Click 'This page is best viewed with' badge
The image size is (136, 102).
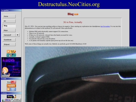16,100
